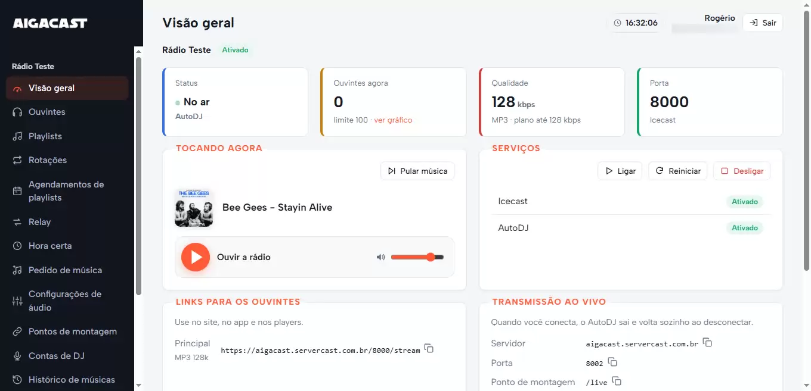
Task: Click the repeat arrows icon beside Rotações
Action: pos(17,160)
